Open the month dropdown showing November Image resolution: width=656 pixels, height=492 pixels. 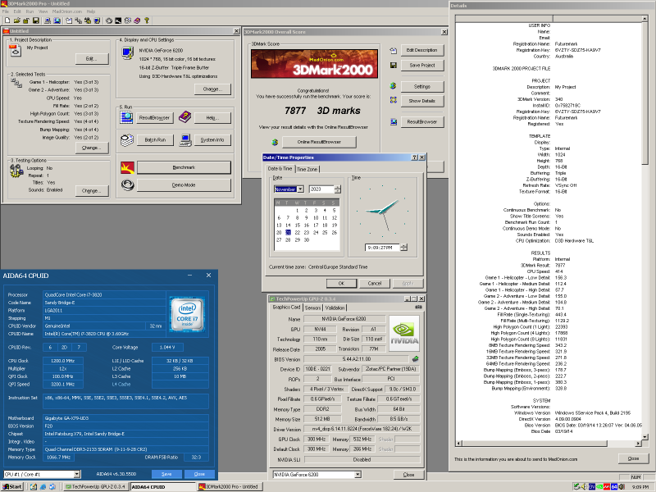coord(300,189)
